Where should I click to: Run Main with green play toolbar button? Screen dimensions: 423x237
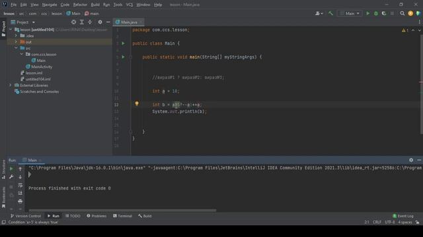367,13
